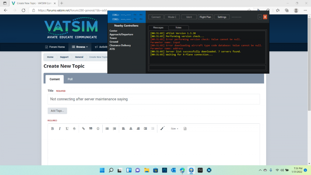Insert a quote block

[x=91, y=128]
